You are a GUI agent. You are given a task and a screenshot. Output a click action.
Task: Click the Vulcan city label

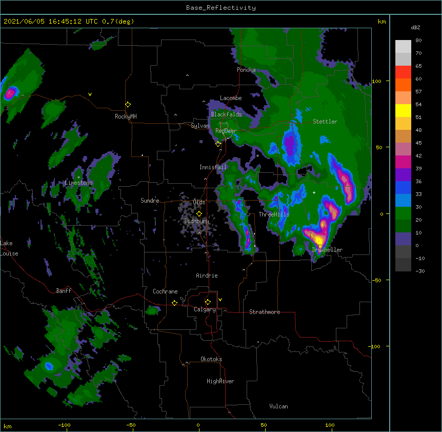point(278,406)
